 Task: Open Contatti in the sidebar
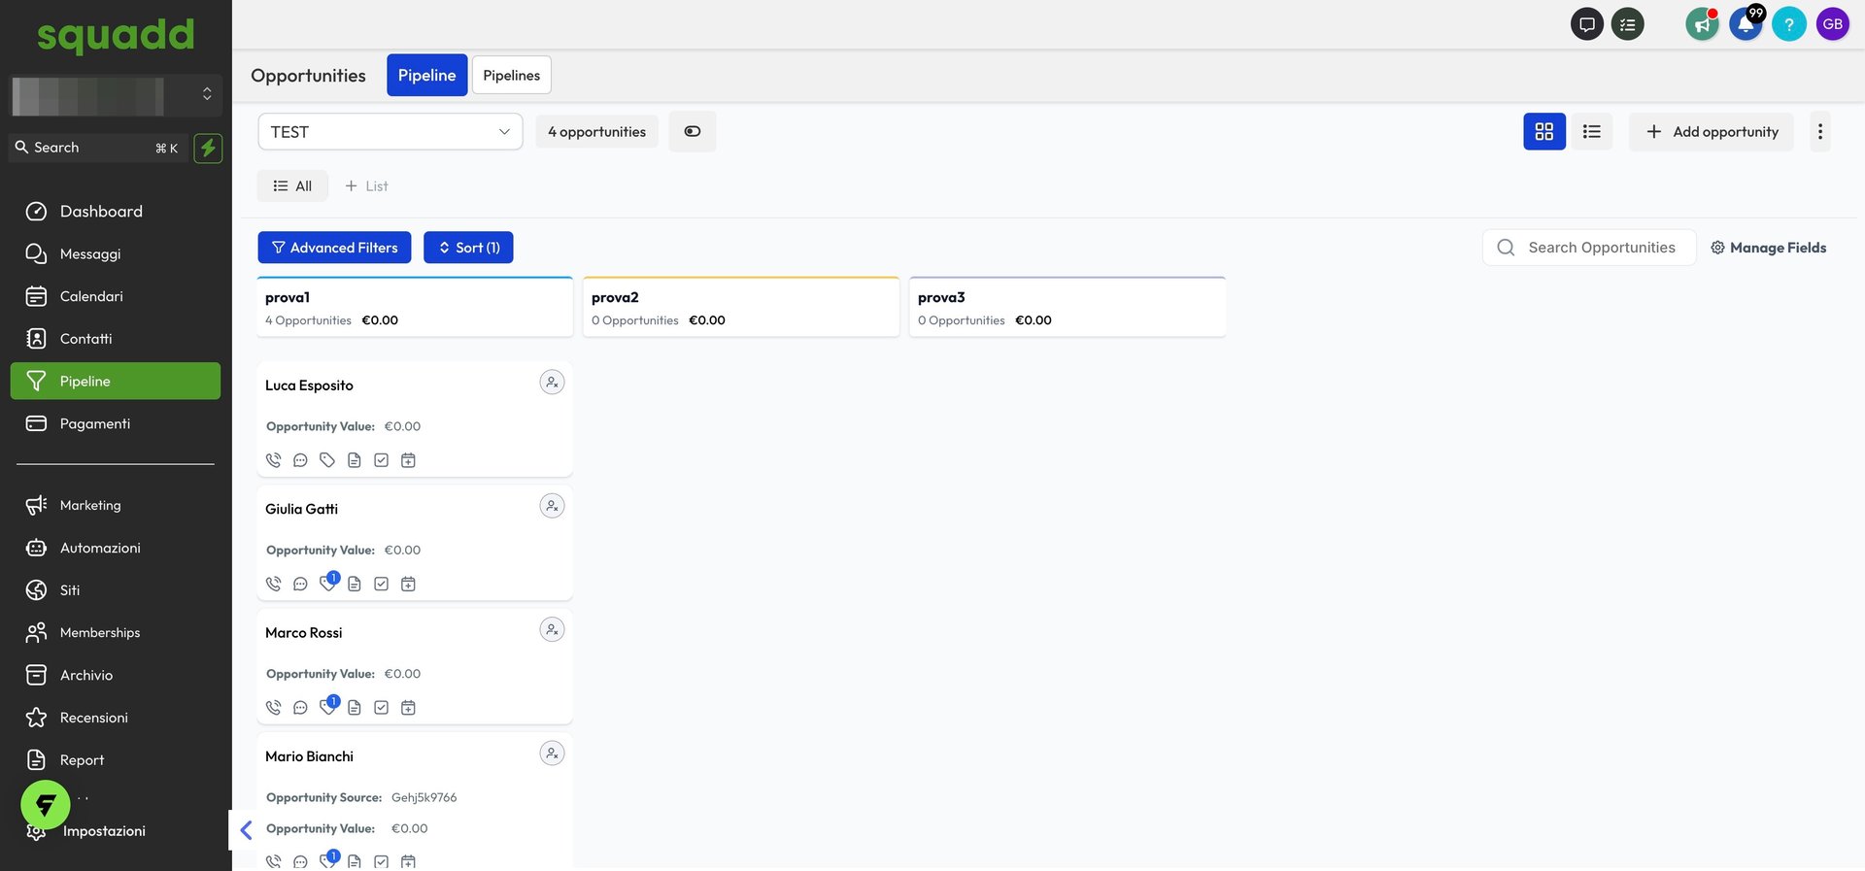(x=85, y=339)
